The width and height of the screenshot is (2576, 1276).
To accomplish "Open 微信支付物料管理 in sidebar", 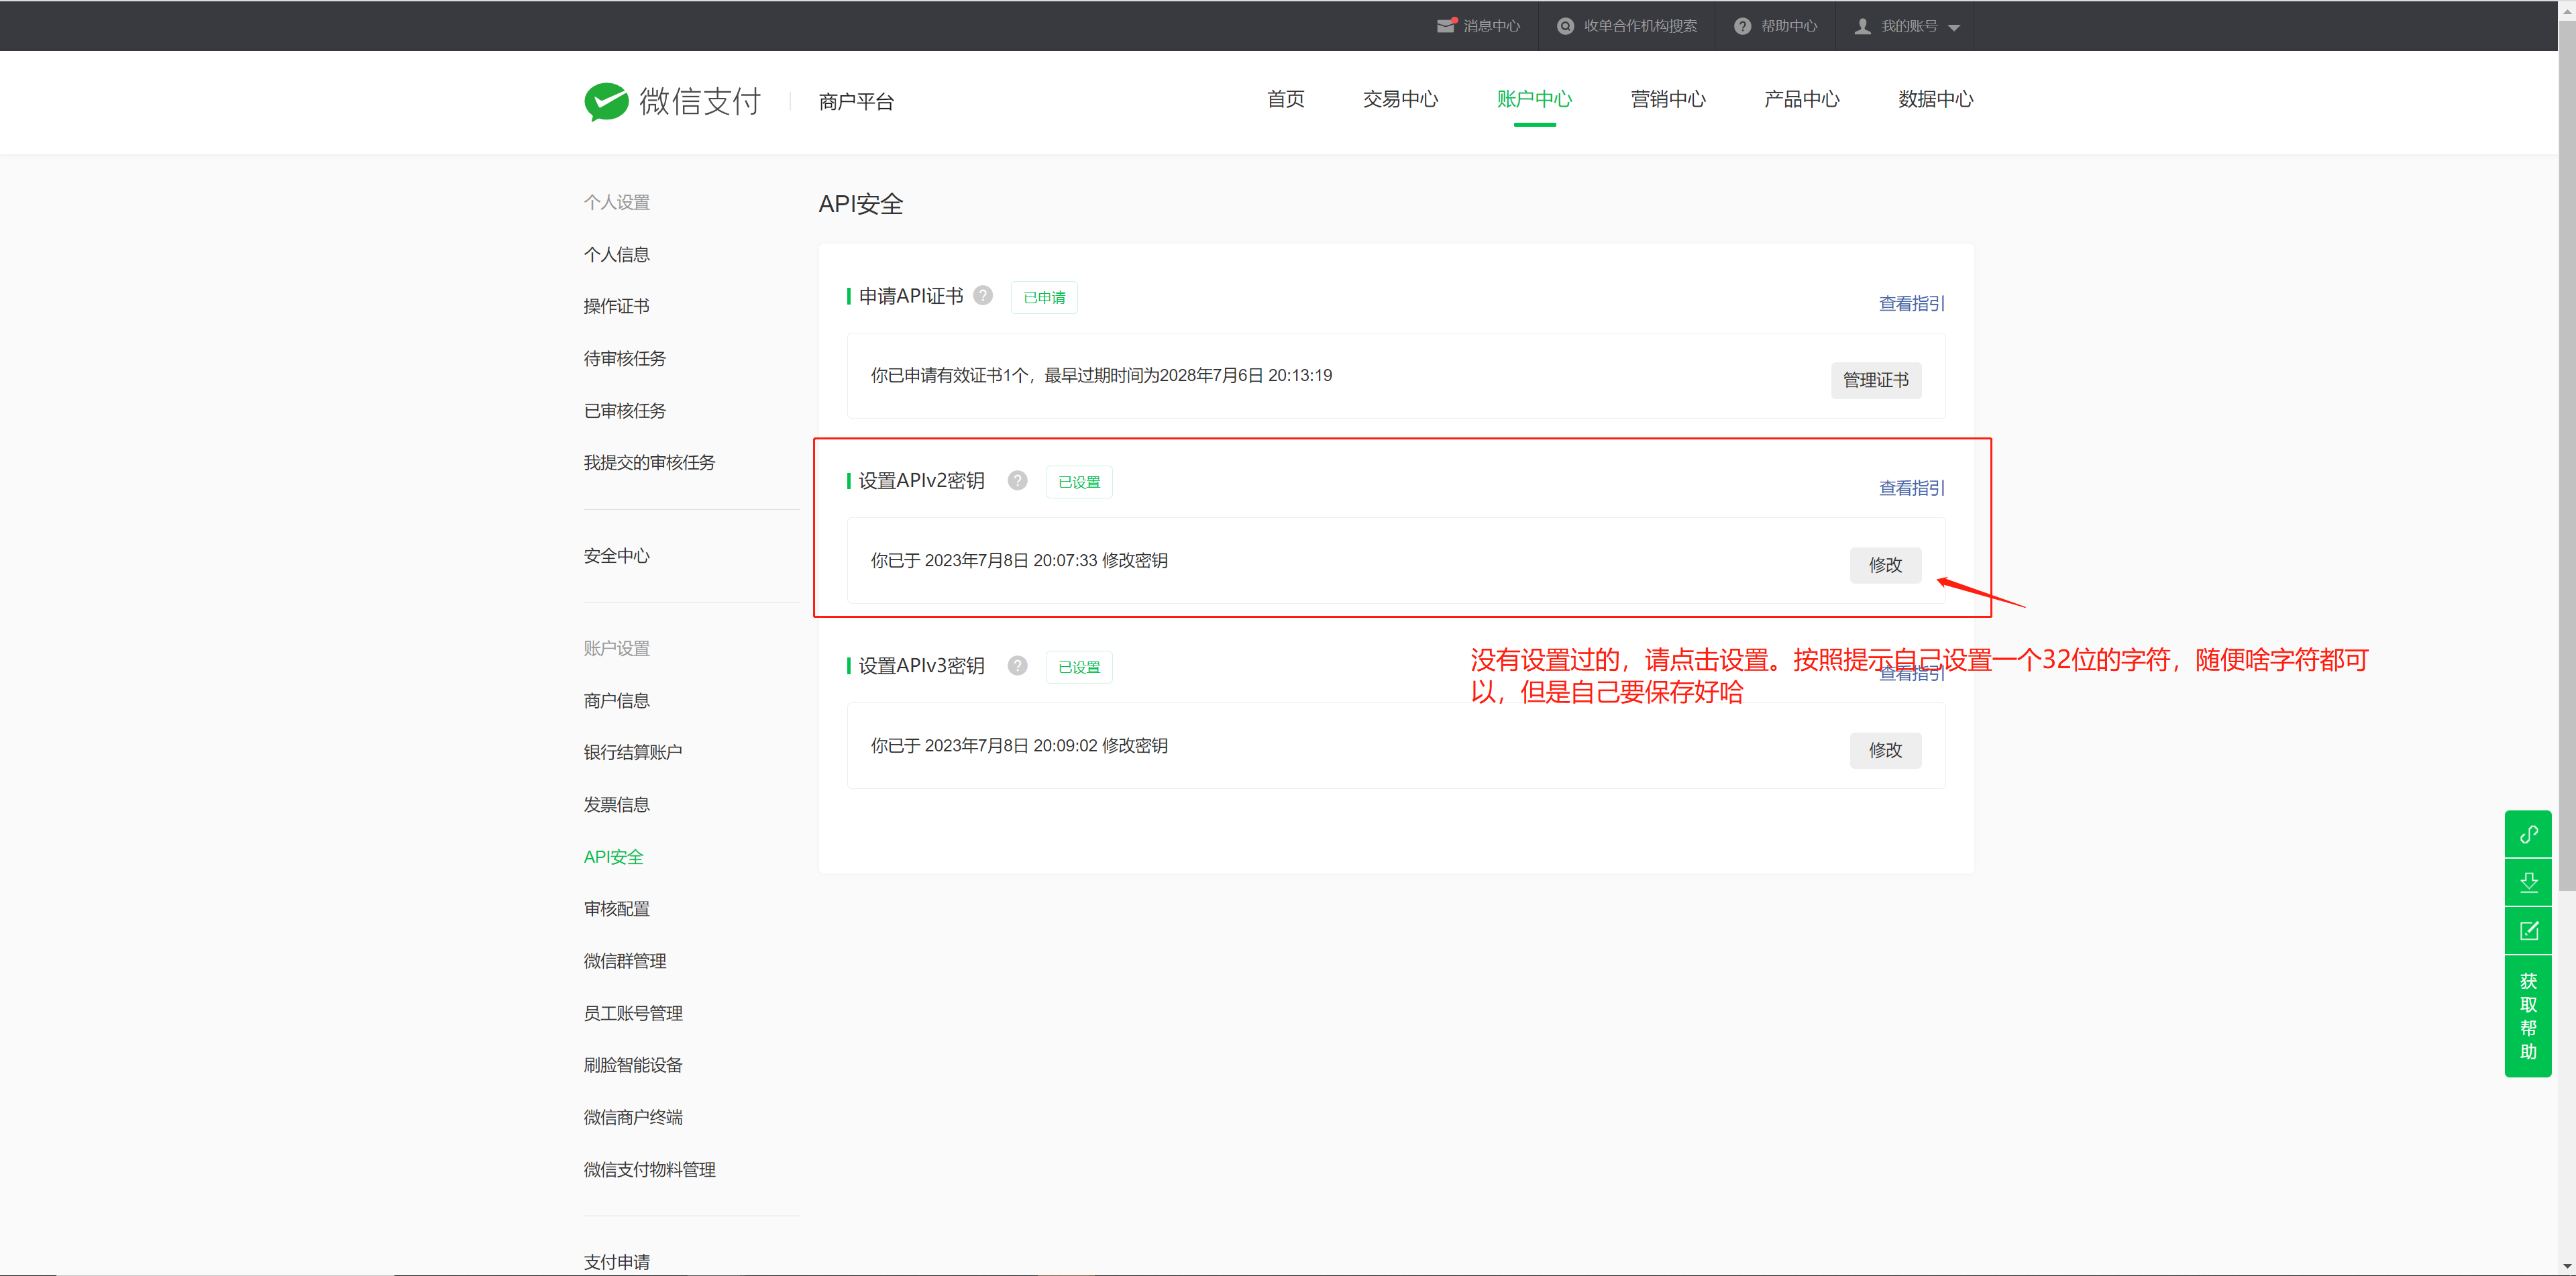I will [649, 1169].
